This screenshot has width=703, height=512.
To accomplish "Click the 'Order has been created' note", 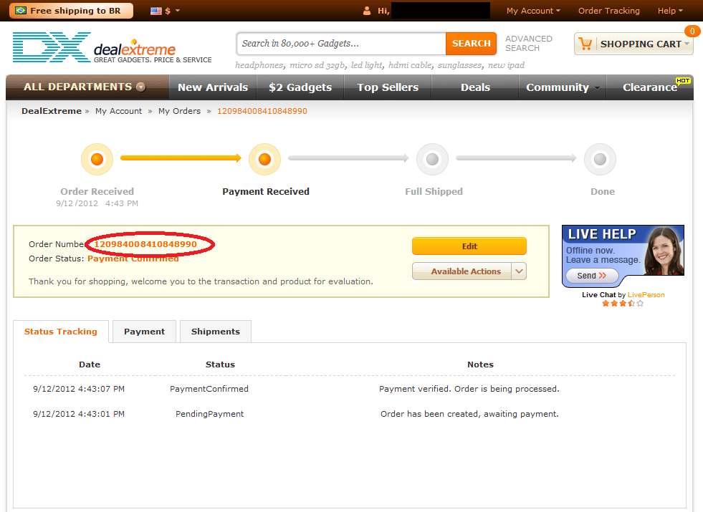I will 469,414.
